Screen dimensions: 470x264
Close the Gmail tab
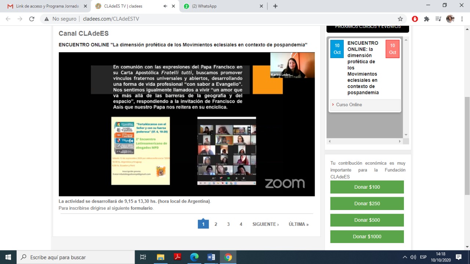pos(85,6)
